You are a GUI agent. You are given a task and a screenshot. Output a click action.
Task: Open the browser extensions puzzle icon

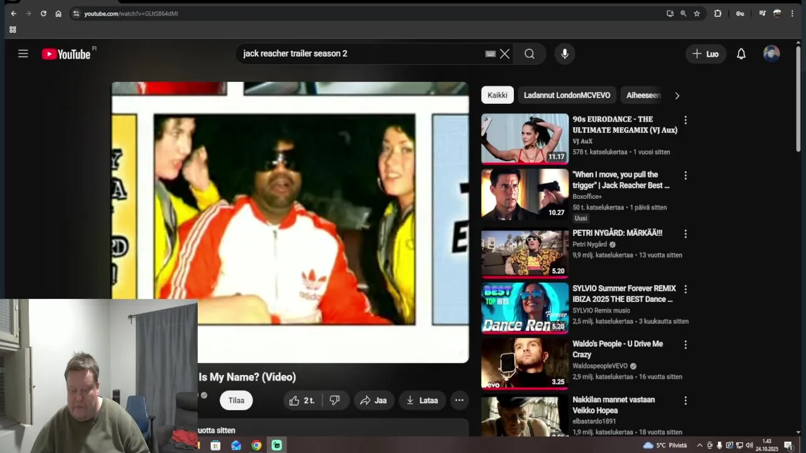pos(718,13)
